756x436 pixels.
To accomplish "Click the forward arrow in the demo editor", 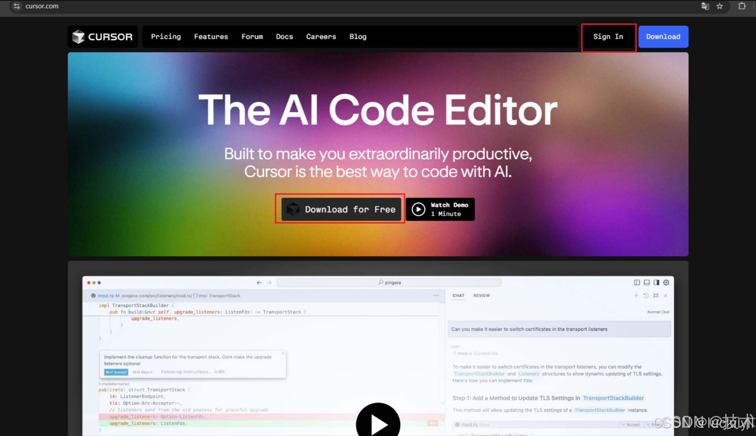I will click(x=269, y=283).
